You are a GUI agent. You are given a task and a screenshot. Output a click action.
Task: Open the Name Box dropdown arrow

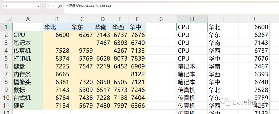38,6
